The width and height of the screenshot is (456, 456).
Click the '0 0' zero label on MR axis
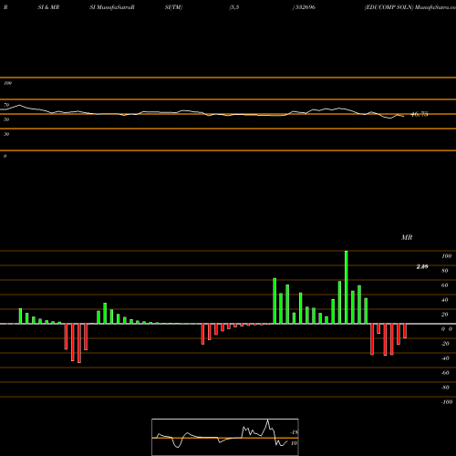click(447, 329)
